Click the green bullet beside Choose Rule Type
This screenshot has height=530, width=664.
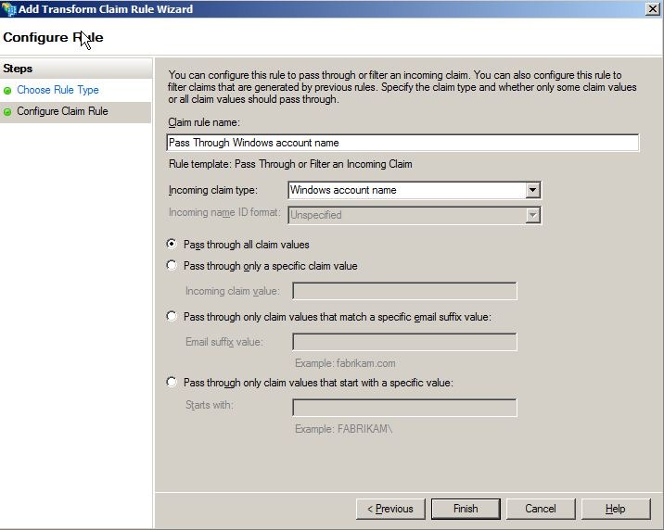point(7,91)
